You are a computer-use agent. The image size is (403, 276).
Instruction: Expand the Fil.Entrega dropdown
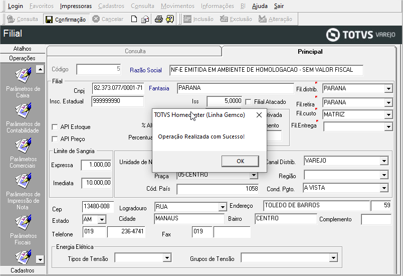[x=388, y=127]
